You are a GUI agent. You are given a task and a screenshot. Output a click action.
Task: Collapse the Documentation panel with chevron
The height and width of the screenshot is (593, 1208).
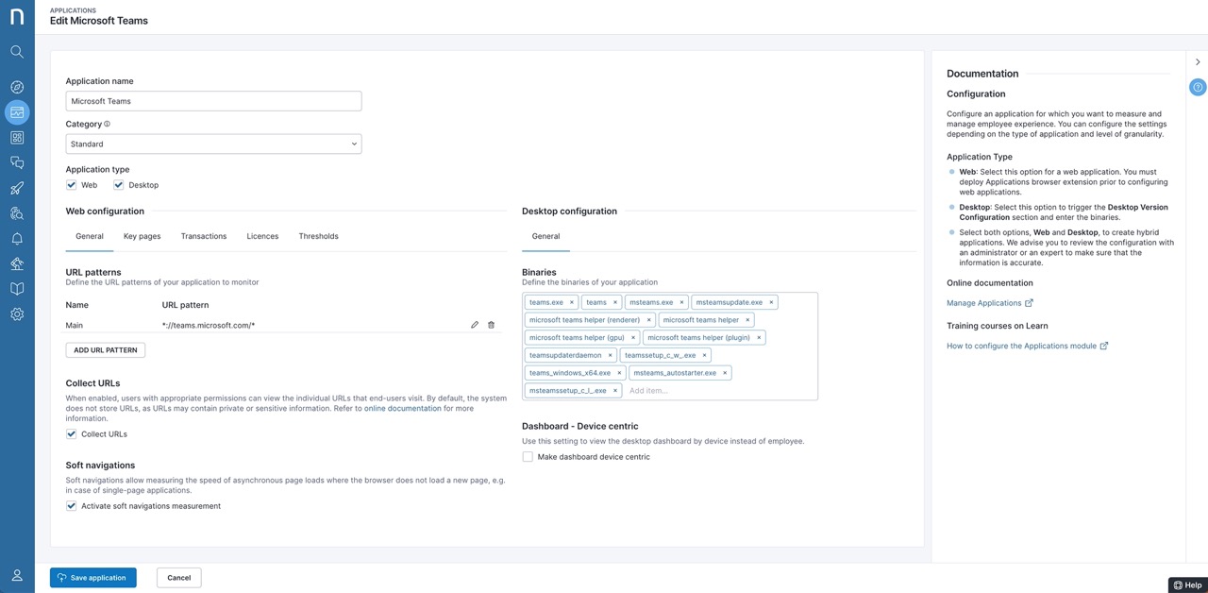click(x=1198, y=62)
